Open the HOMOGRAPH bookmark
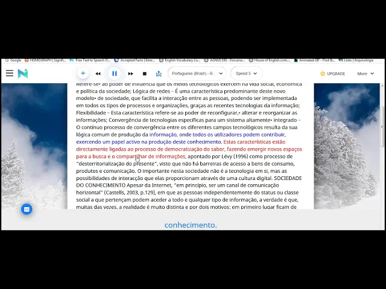The image size is (386, 289). point(45,60)
